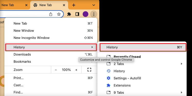
Task: Toggle the side panel icon
Action: click(77, 14)
